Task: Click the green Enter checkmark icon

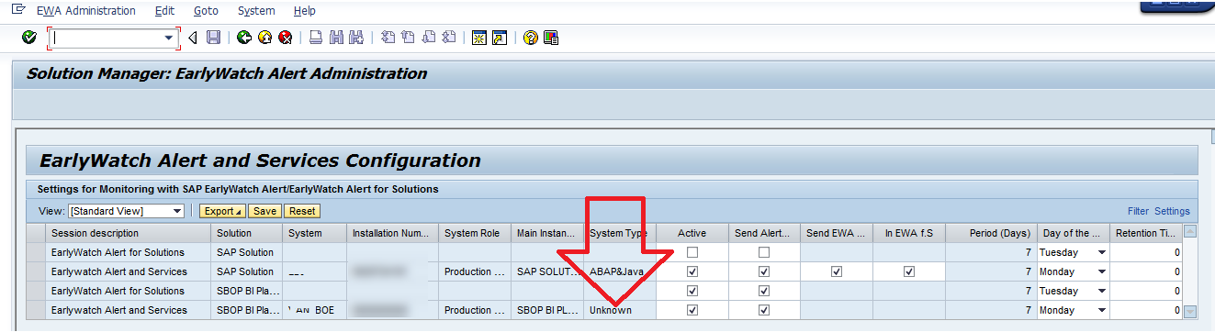Action: [29, 38]
